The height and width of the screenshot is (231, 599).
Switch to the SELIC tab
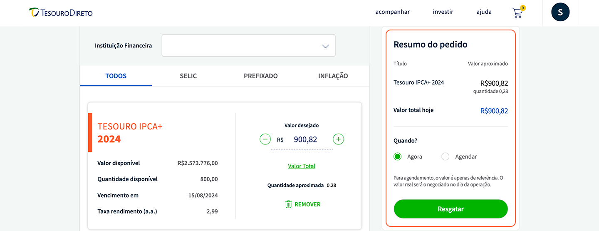tap(188, 76)
